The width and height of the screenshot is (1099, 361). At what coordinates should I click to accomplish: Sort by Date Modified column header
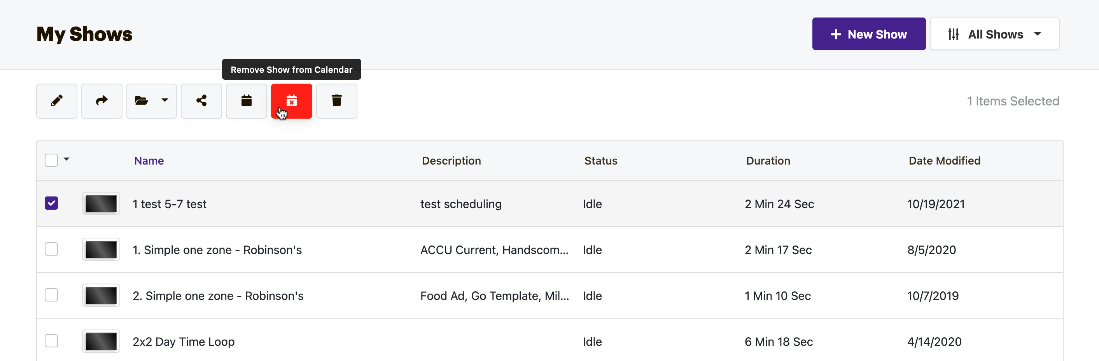pos(944,161)
